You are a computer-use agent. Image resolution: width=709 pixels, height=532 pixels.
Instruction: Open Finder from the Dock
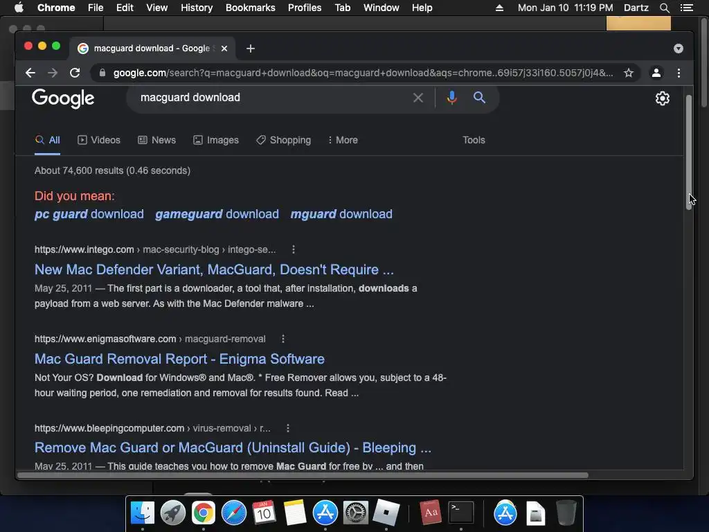tap(143, 513)
